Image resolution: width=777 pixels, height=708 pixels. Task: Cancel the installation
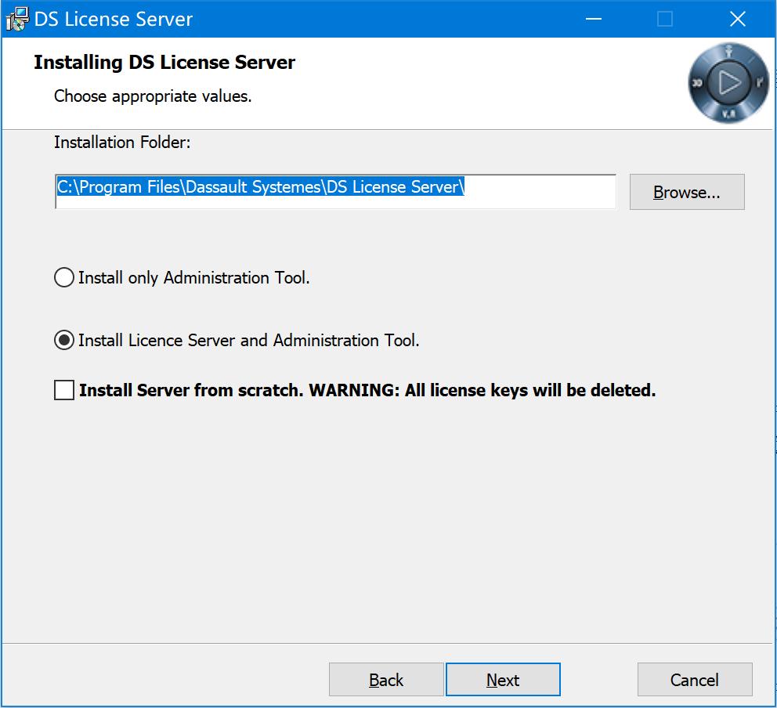(x=695, y=680)
